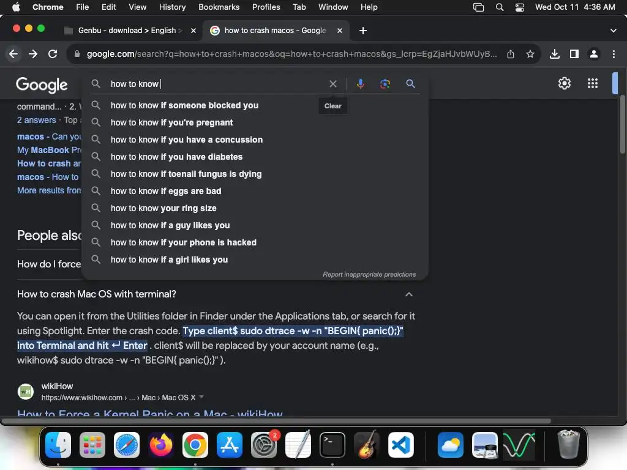The height and width of the screenshot is (470, 627).
Task: Close the Genbu download tab
Action: coord(193,31)
